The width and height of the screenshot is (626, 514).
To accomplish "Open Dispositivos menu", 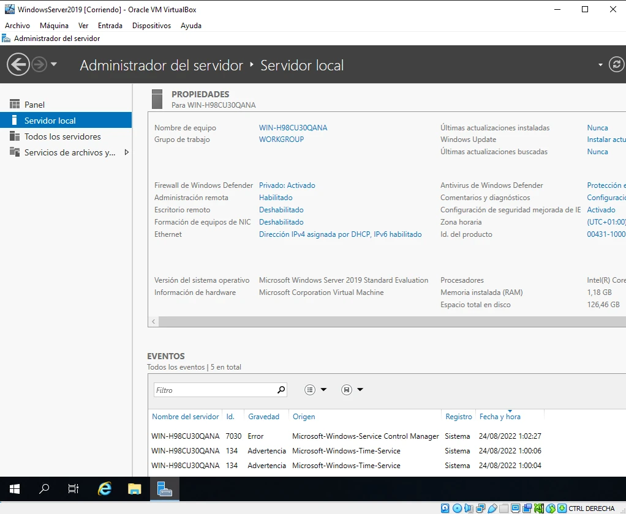I will (151, 26).
